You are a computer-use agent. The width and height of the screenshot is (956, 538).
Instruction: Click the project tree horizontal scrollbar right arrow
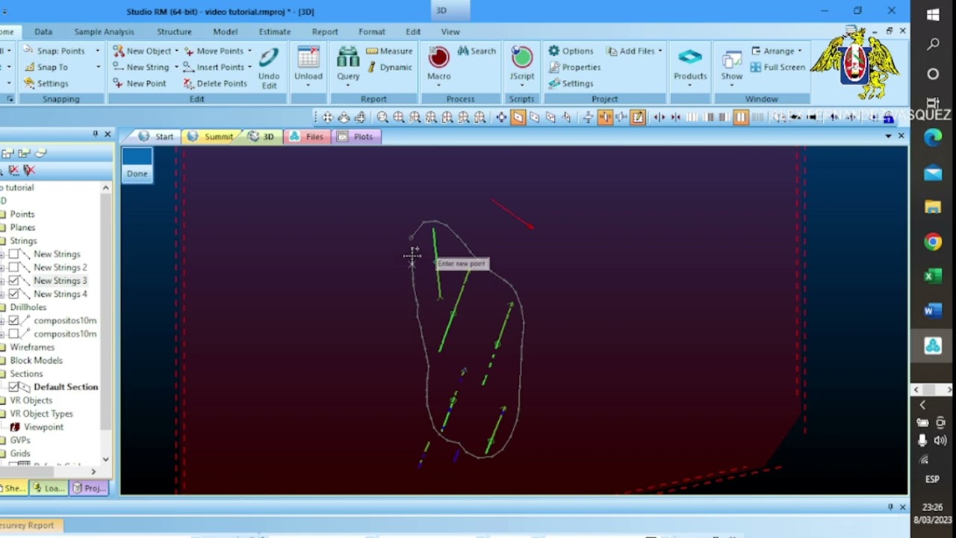point(93,471)
